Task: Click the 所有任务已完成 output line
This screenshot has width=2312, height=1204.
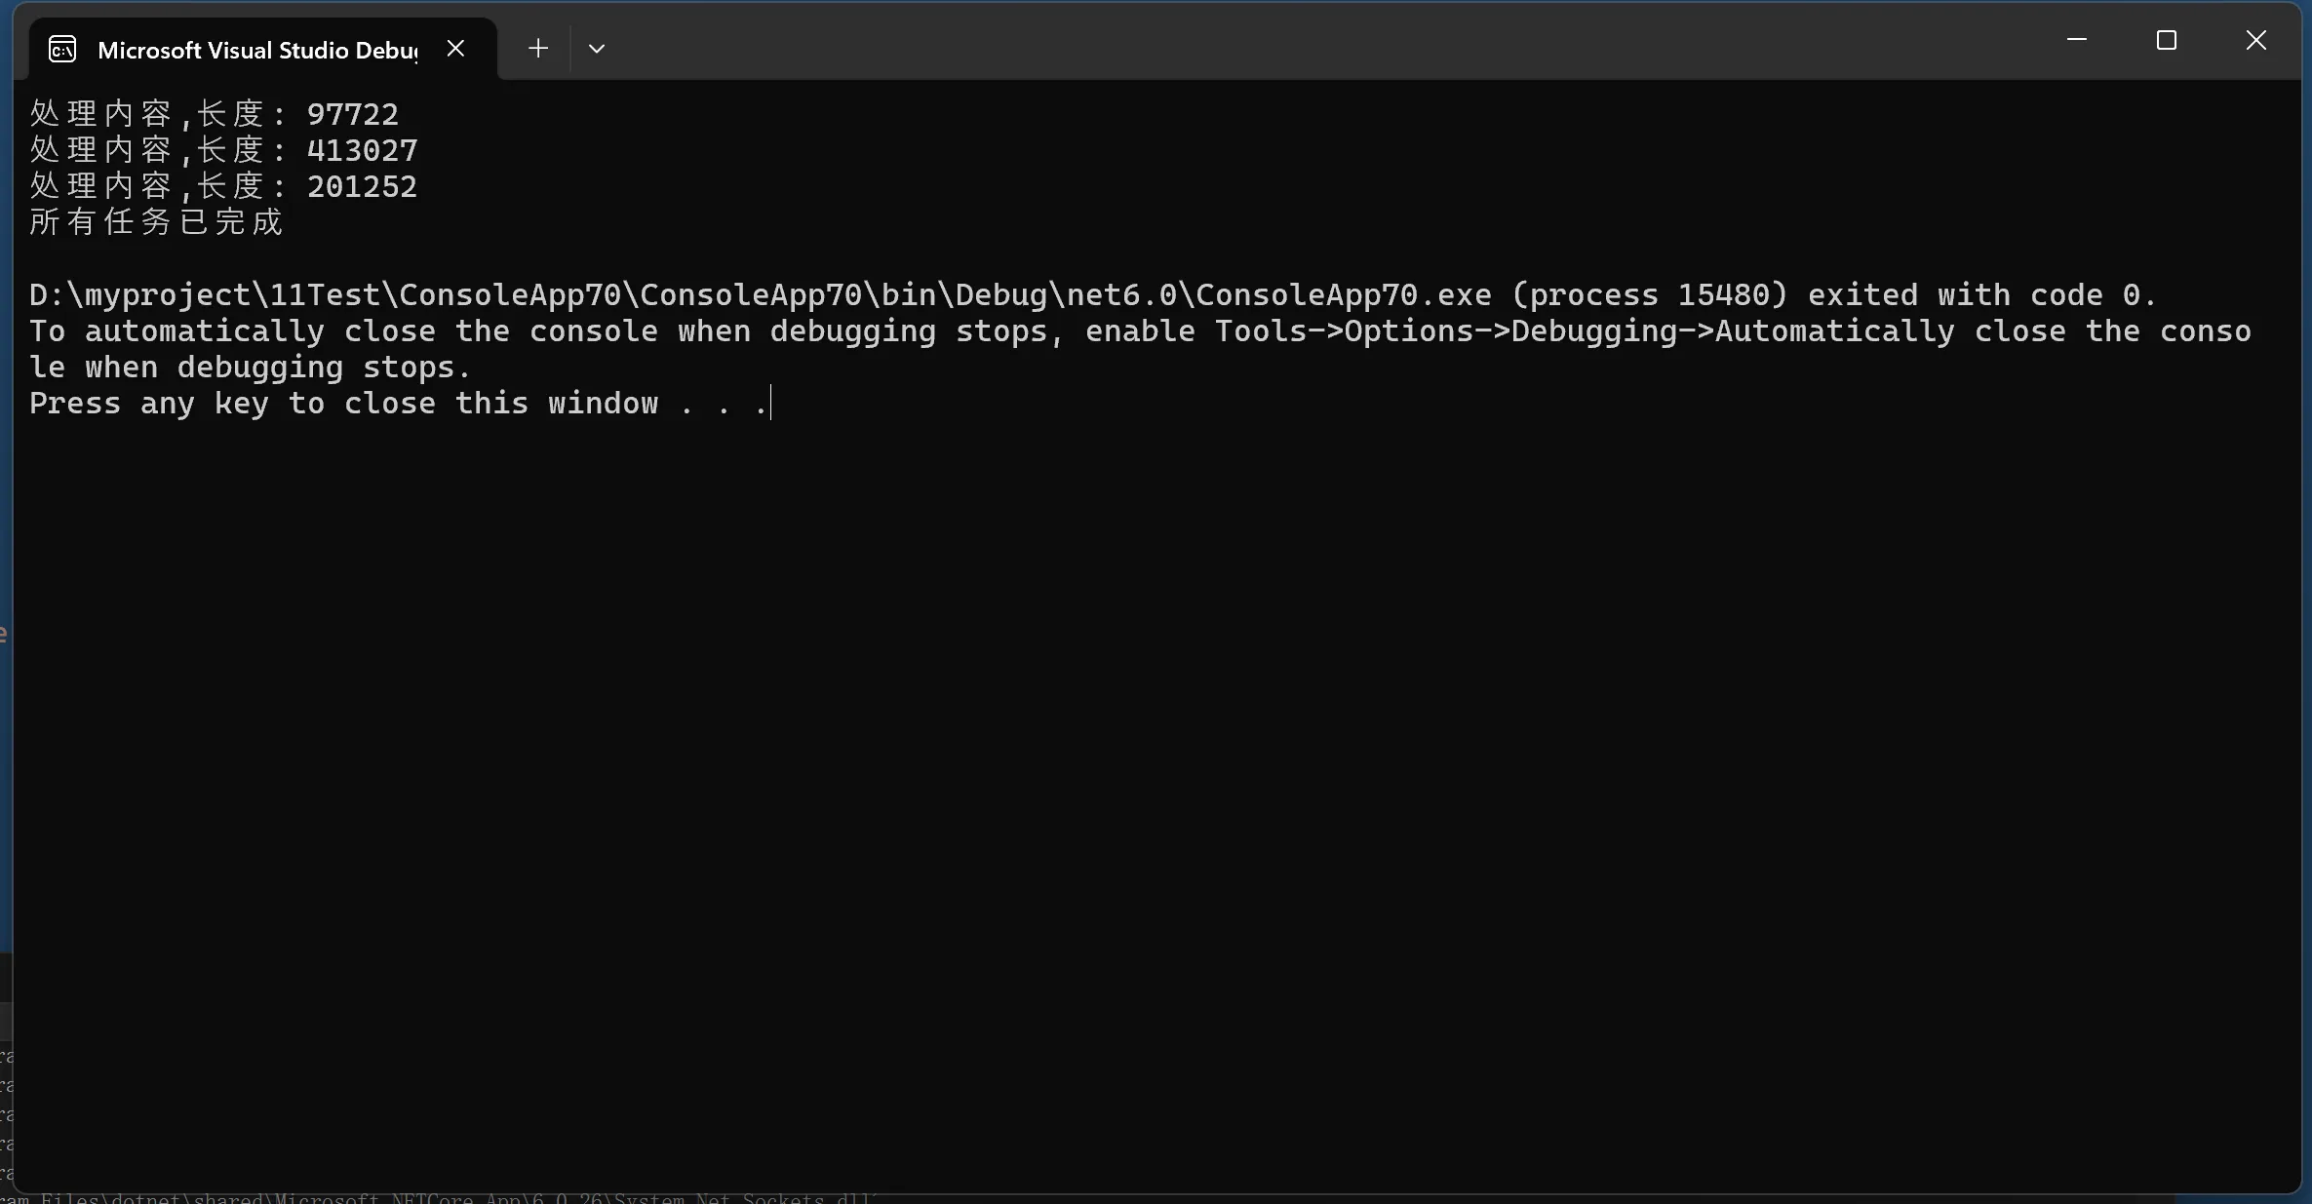Action: [156, 222]
